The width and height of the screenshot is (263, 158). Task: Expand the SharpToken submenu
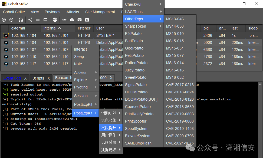pyautogui.click(x=143, y=26)
